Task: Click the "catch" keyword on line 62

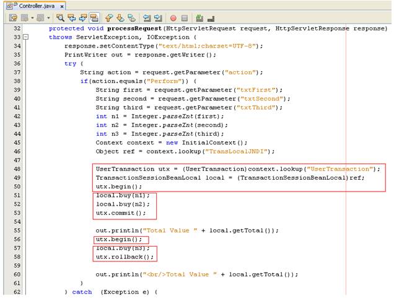Action: click(x=82, y=292)
